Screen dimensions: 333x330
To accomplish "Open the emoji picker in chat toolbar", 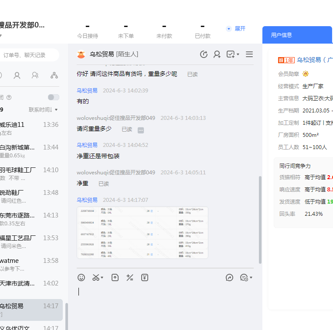I will tap(81, 277).
